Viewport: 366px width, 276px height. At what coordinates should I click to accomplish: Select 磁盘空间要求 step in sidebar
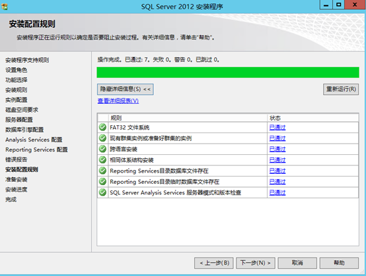22,110
